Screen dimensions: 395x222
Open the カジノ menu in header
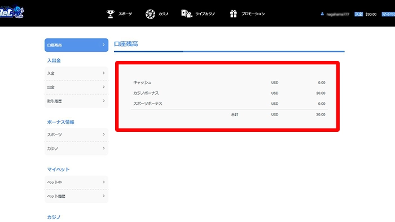click(x=163, y=14)
